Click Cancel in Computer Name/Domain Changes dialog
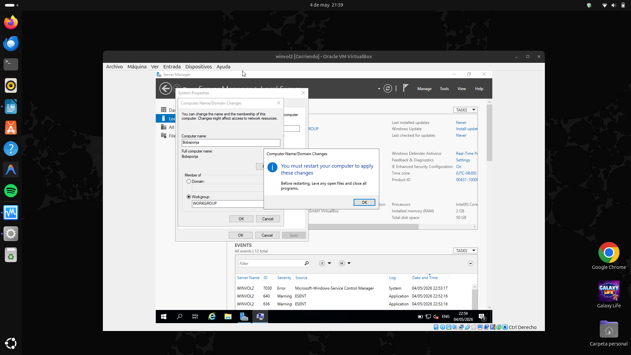631x355 pixels. (268, 219)
